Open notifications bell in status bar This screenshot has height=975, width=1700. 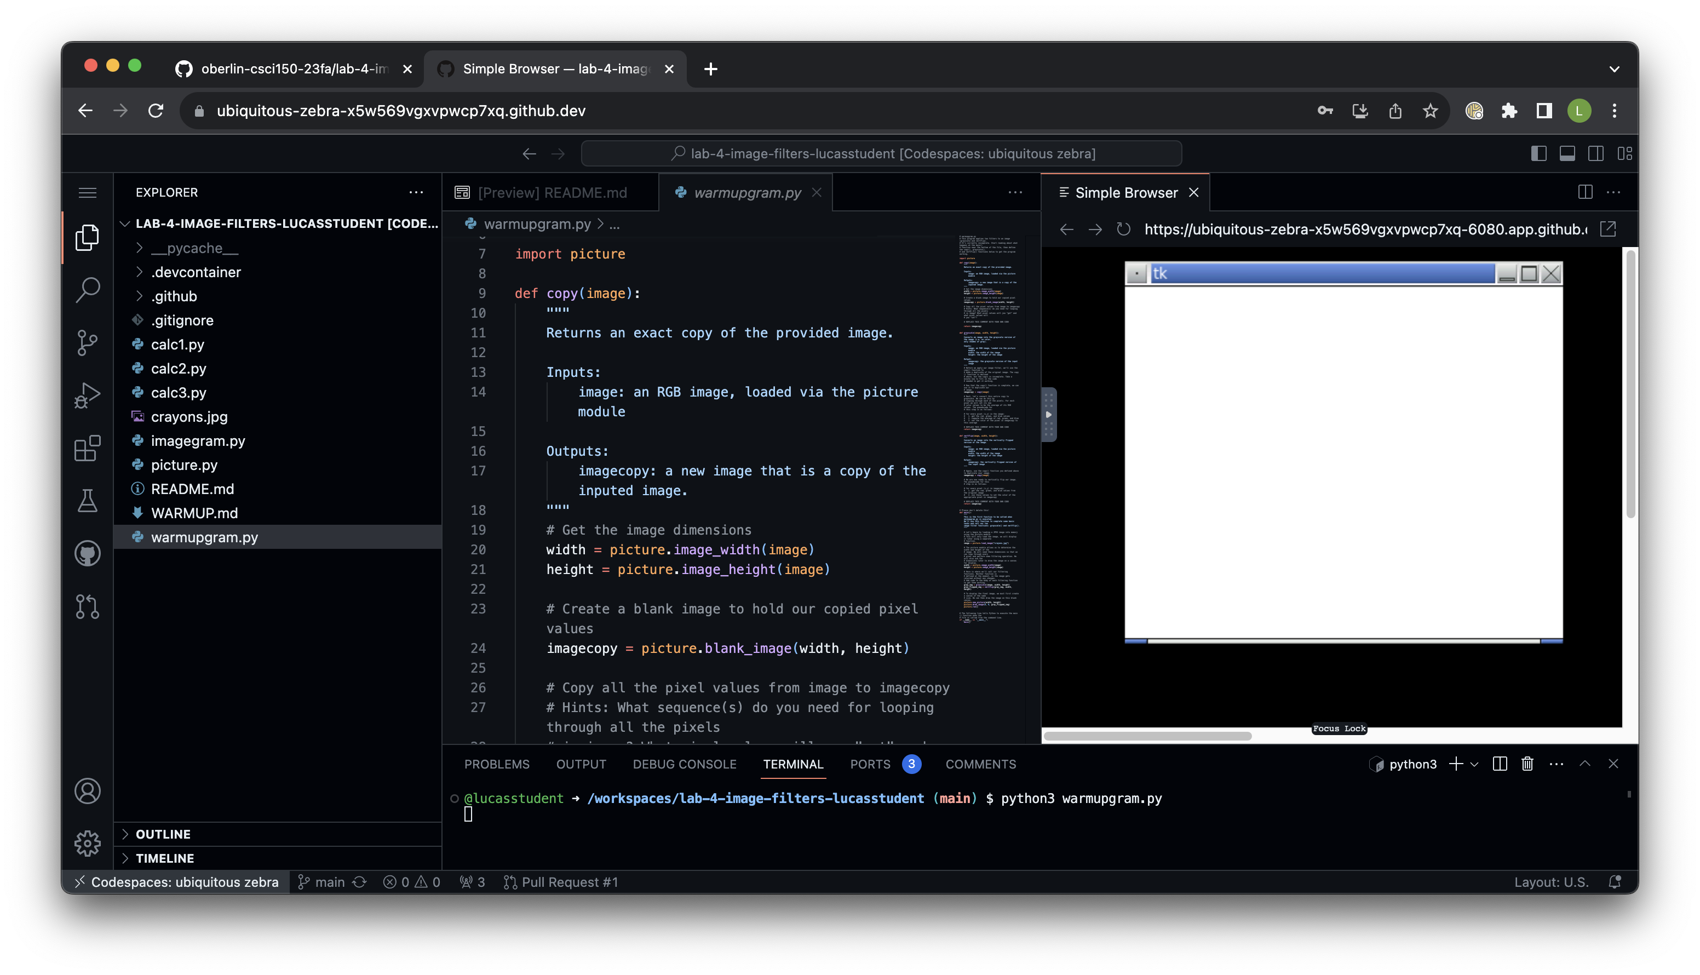tap(1615, 882)
